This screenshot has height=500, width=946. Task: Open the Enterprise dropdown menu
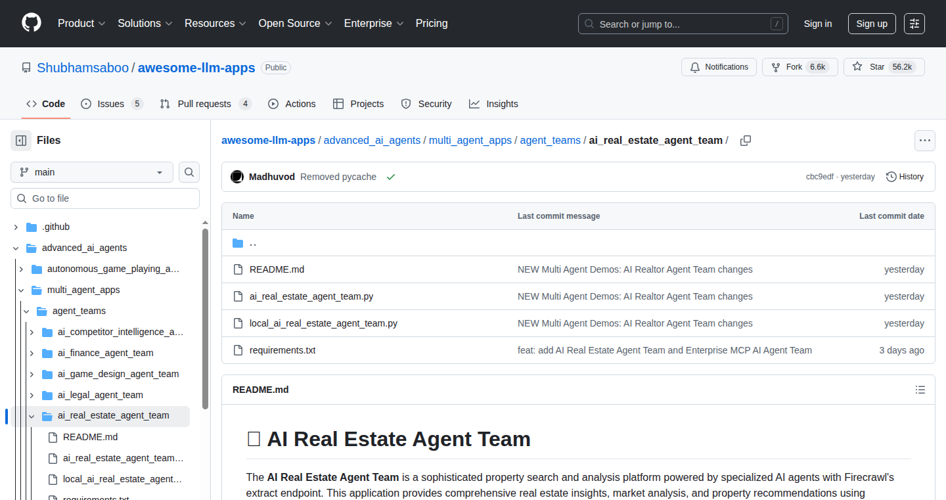(x=374, y=23)
